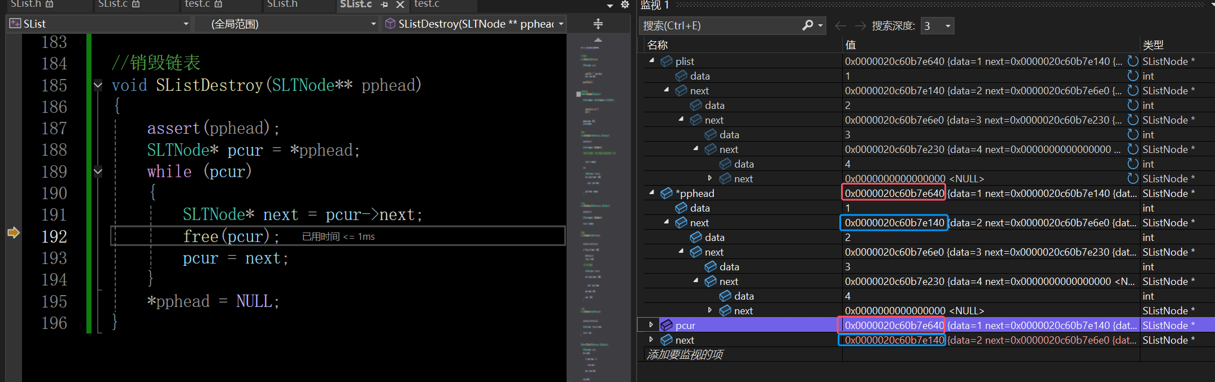
Task: Go to previous search result arrow
Action: [841, 25]
